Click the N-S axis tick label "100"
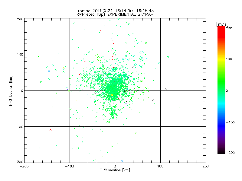 point(20,54)
